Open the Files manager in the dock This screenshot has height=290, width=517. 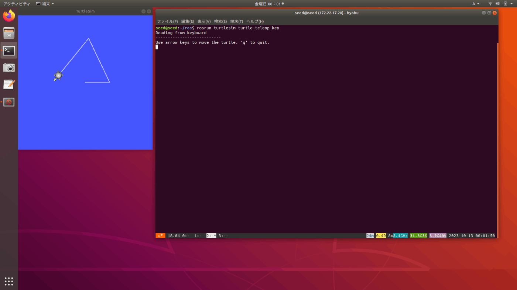click(9, 33)
